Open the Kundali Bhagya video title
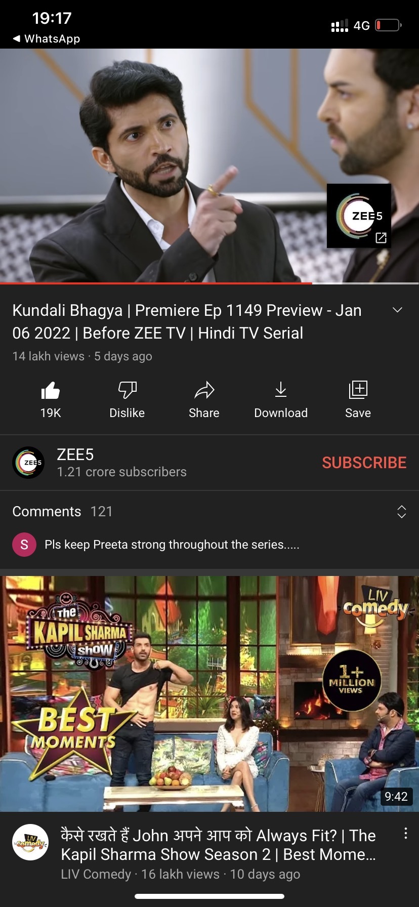This screenshot has width=419, height=907. pos(187,321)
